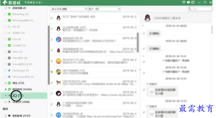
Task: Uncheck the checkbox for conversation 3105932915
Action: click(x=52, y=94)
